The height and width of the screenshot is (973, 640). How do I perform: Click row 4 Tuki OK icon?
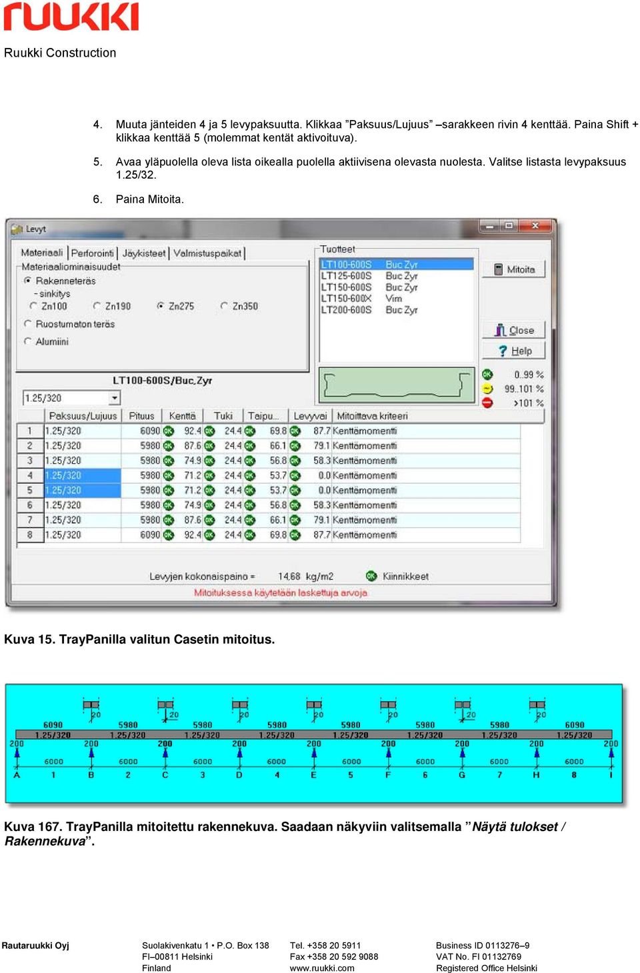(250, 476)
